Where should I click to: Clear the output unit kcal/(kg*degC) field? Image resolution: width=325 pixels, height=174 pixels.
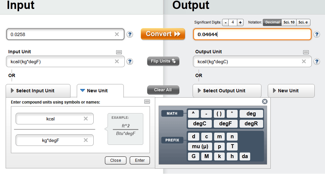pyautogui.click(x=304, y=61)
